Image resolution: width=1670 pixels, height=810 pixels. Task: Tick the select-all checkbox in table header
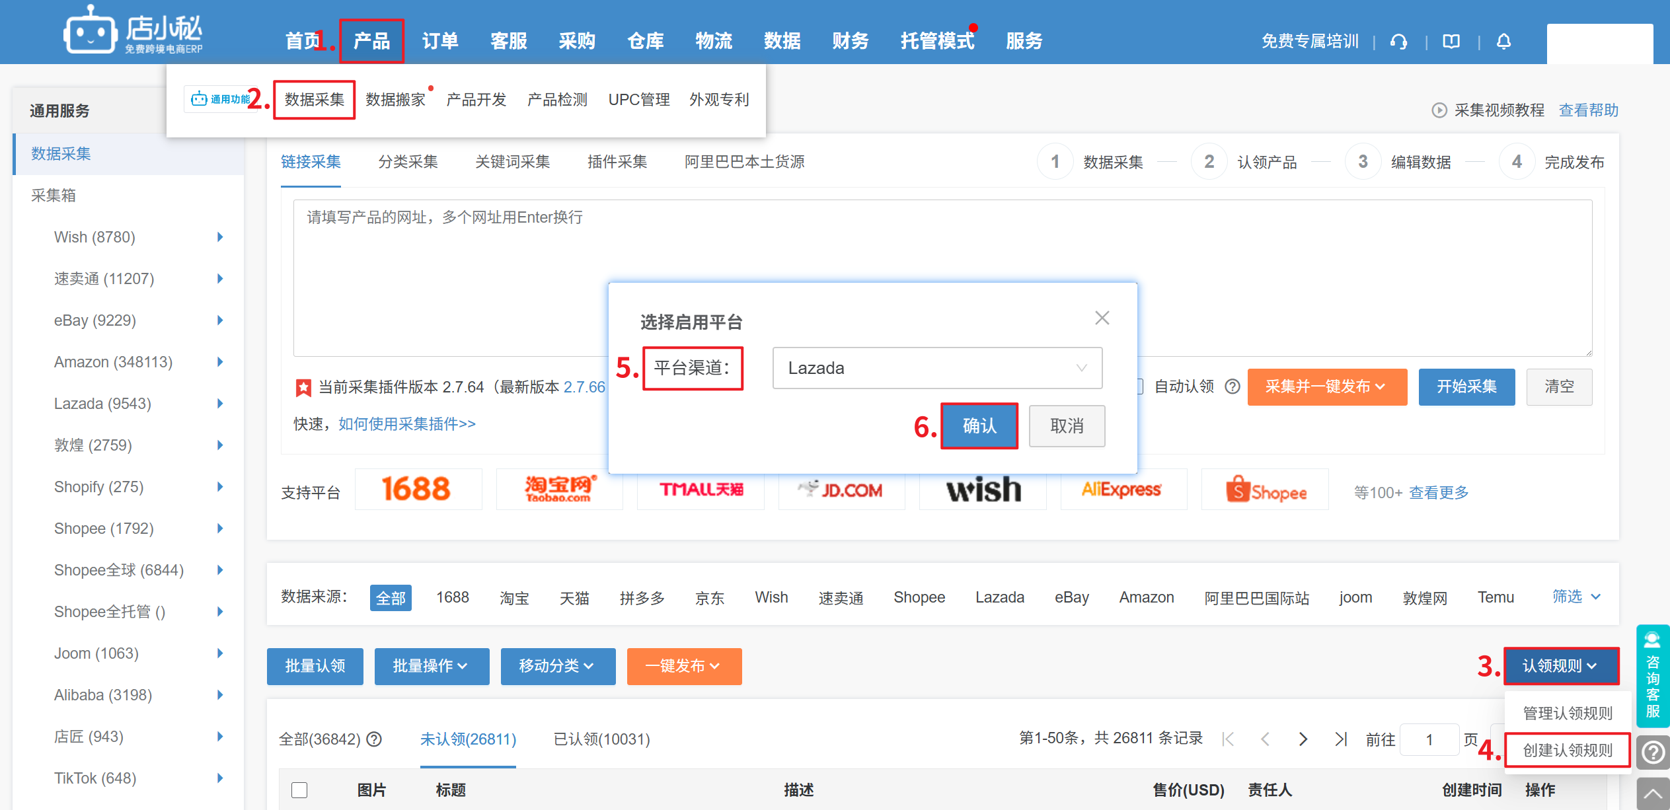(299, 790)
